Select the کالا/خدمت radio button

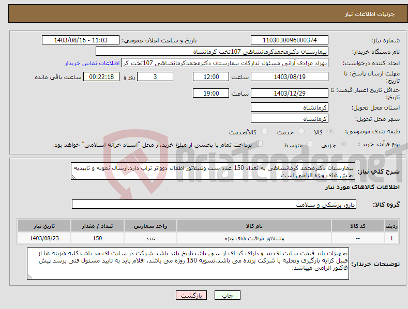[x=264, y=131]
